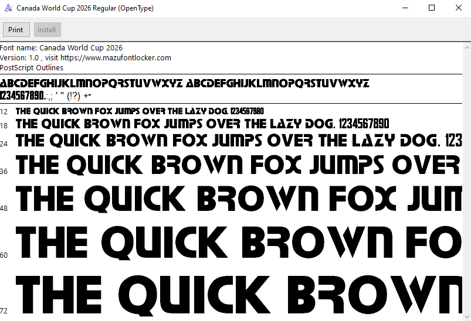Click the 36 point size label
This screenshot has height=321, width=471.
tap(4, 172)
